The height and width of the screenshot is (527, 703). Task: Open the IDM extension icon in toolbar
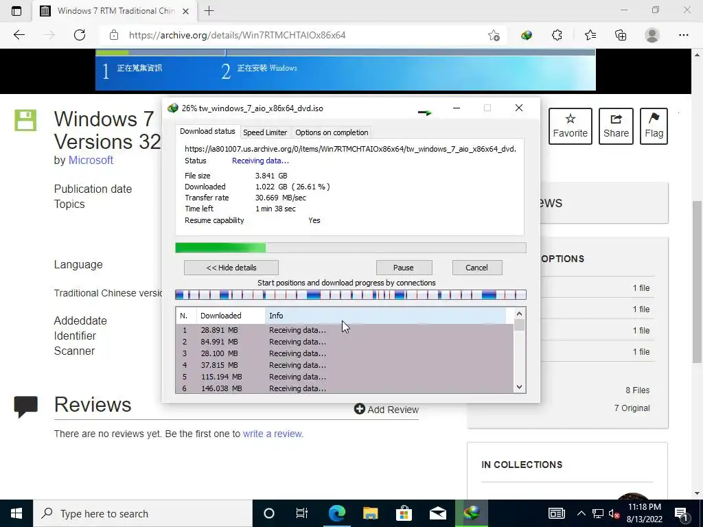click(527, 35)
